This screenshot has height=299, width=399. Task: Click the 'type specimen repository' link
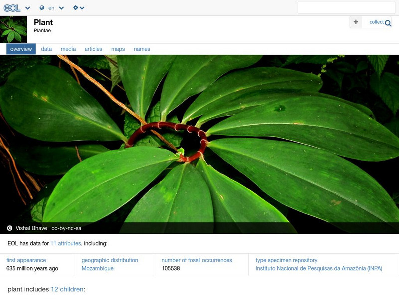coord(286,260)
